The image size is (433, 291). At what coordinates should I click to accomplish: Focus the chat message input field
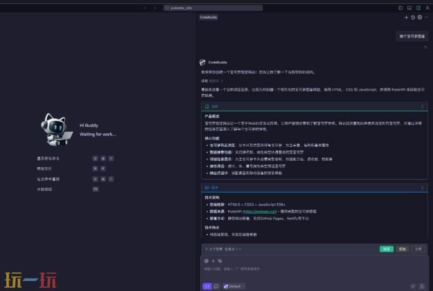tap(314, 269)
